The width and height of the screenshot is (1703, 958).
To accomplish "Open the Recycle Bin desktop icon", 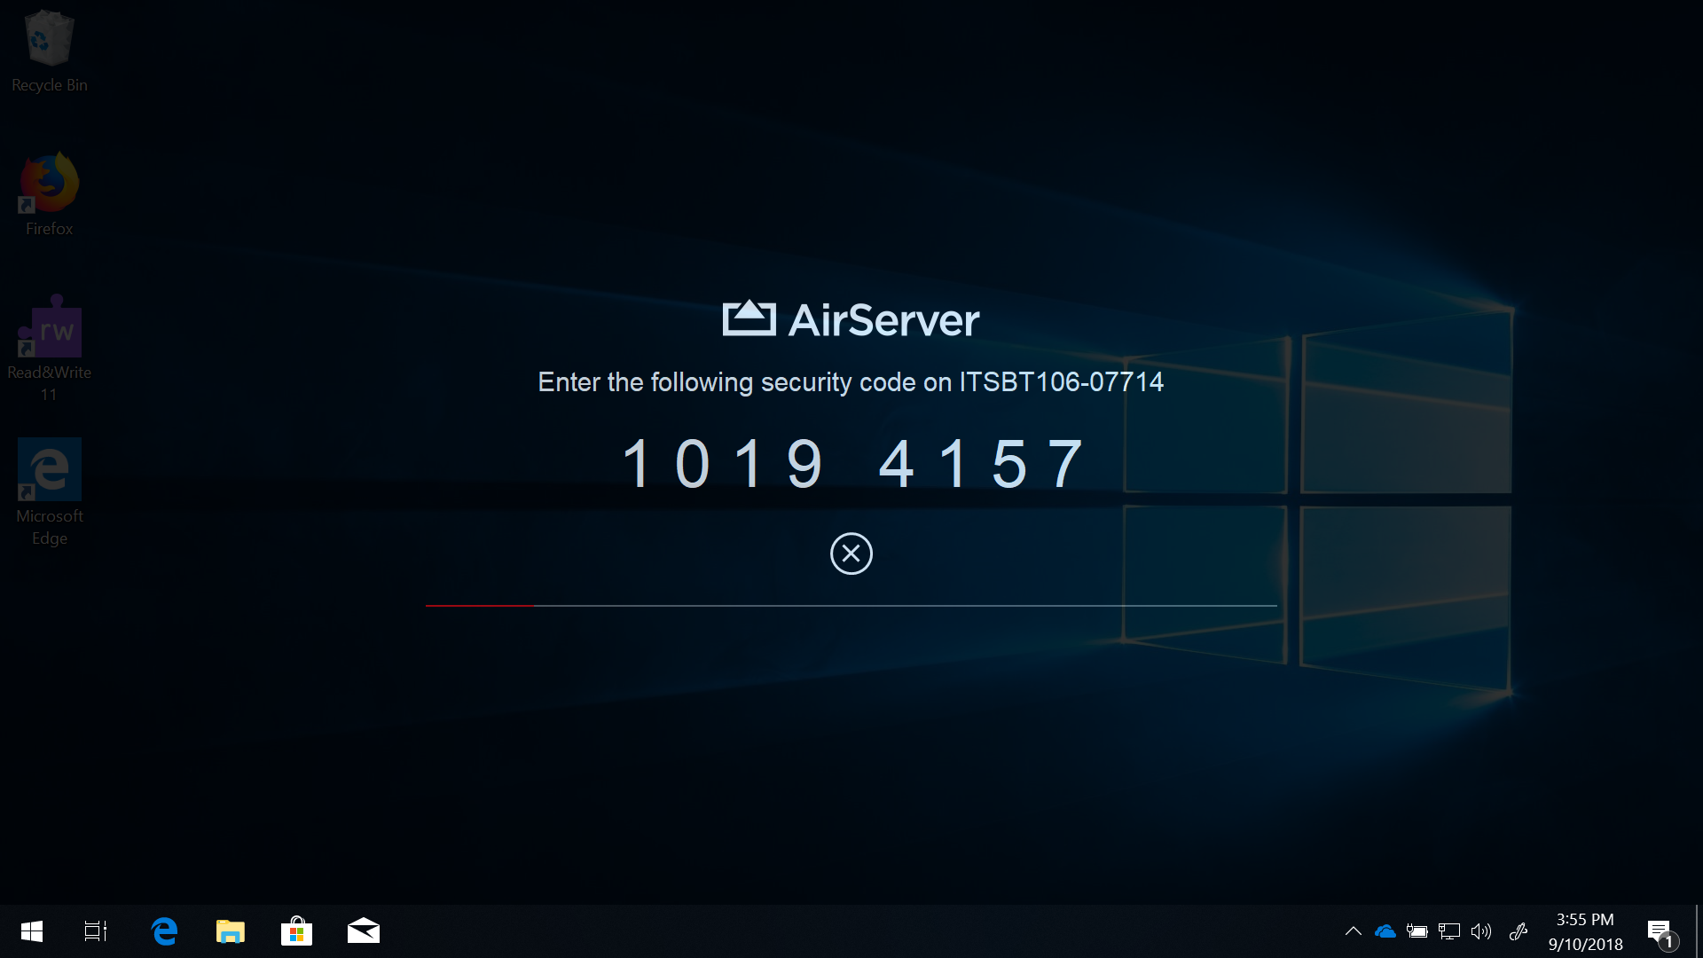I will tap(49, 51).
